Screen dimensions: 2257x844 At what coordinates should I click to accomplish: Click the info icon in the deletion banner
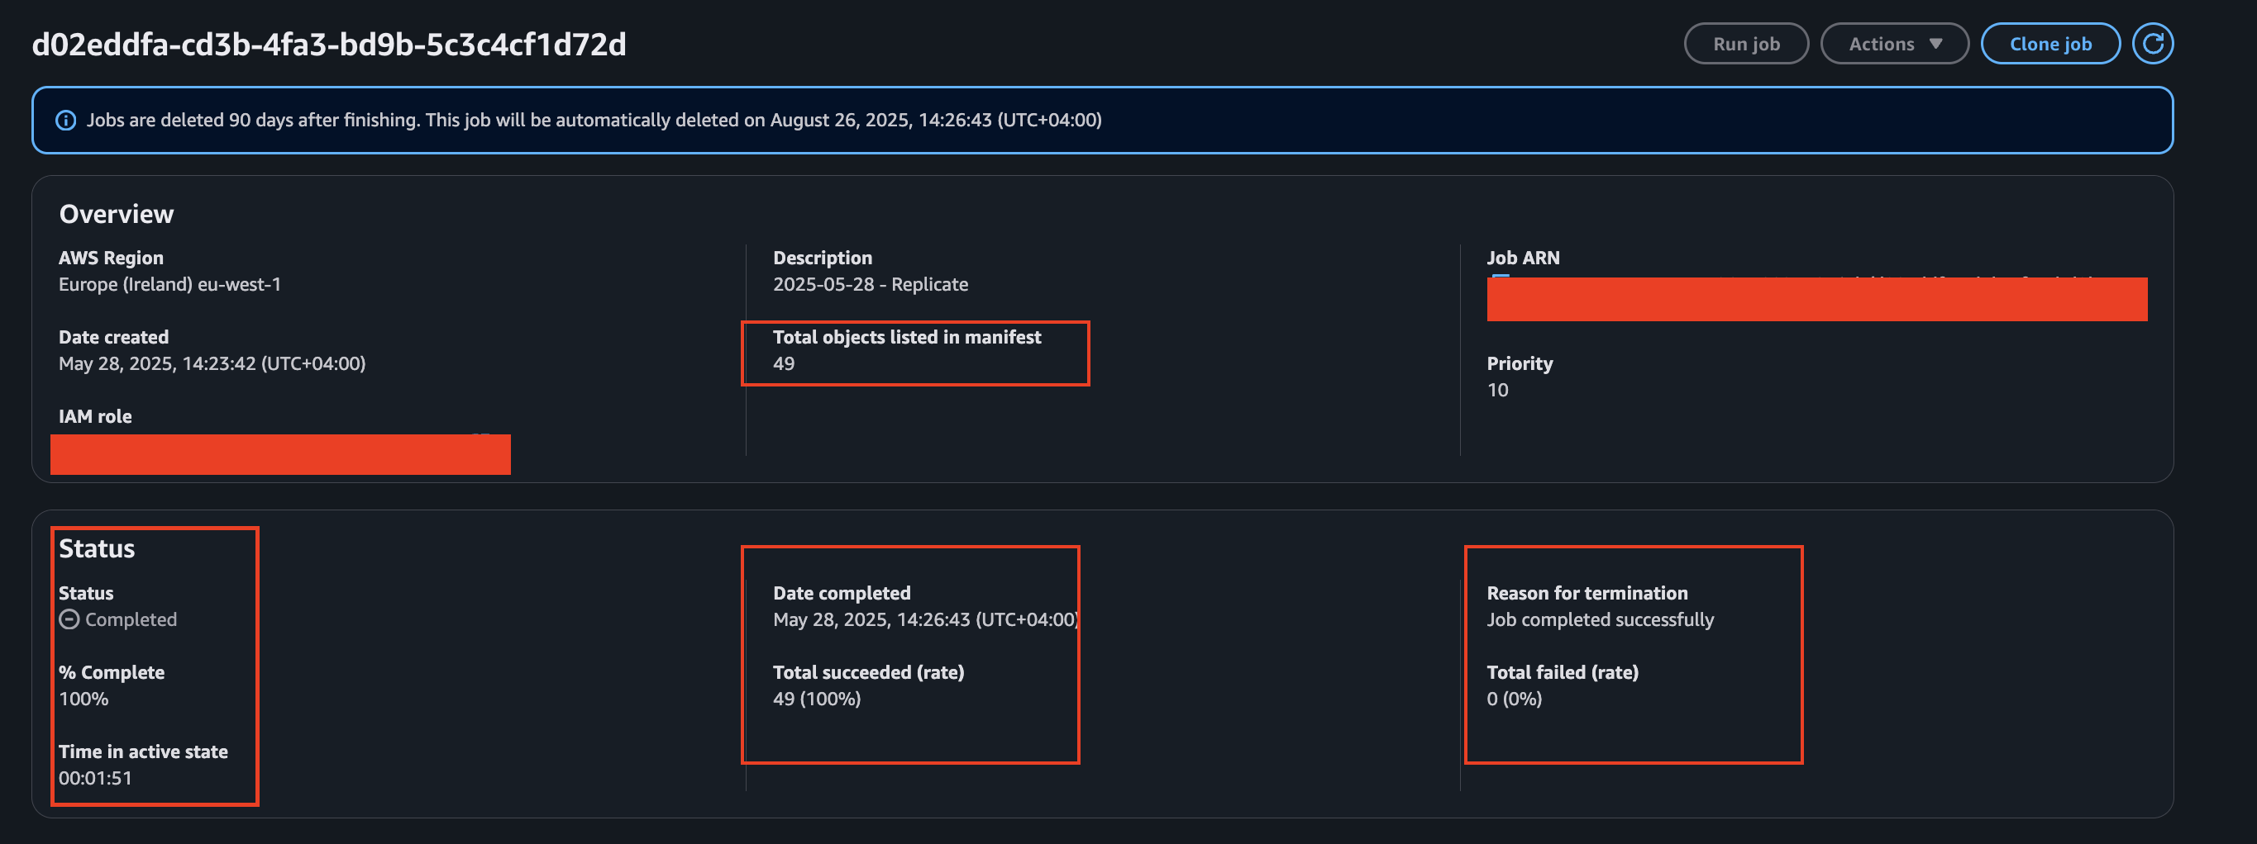[65, 120]
